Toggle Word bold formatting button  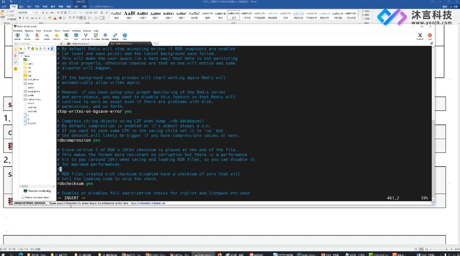20,18
